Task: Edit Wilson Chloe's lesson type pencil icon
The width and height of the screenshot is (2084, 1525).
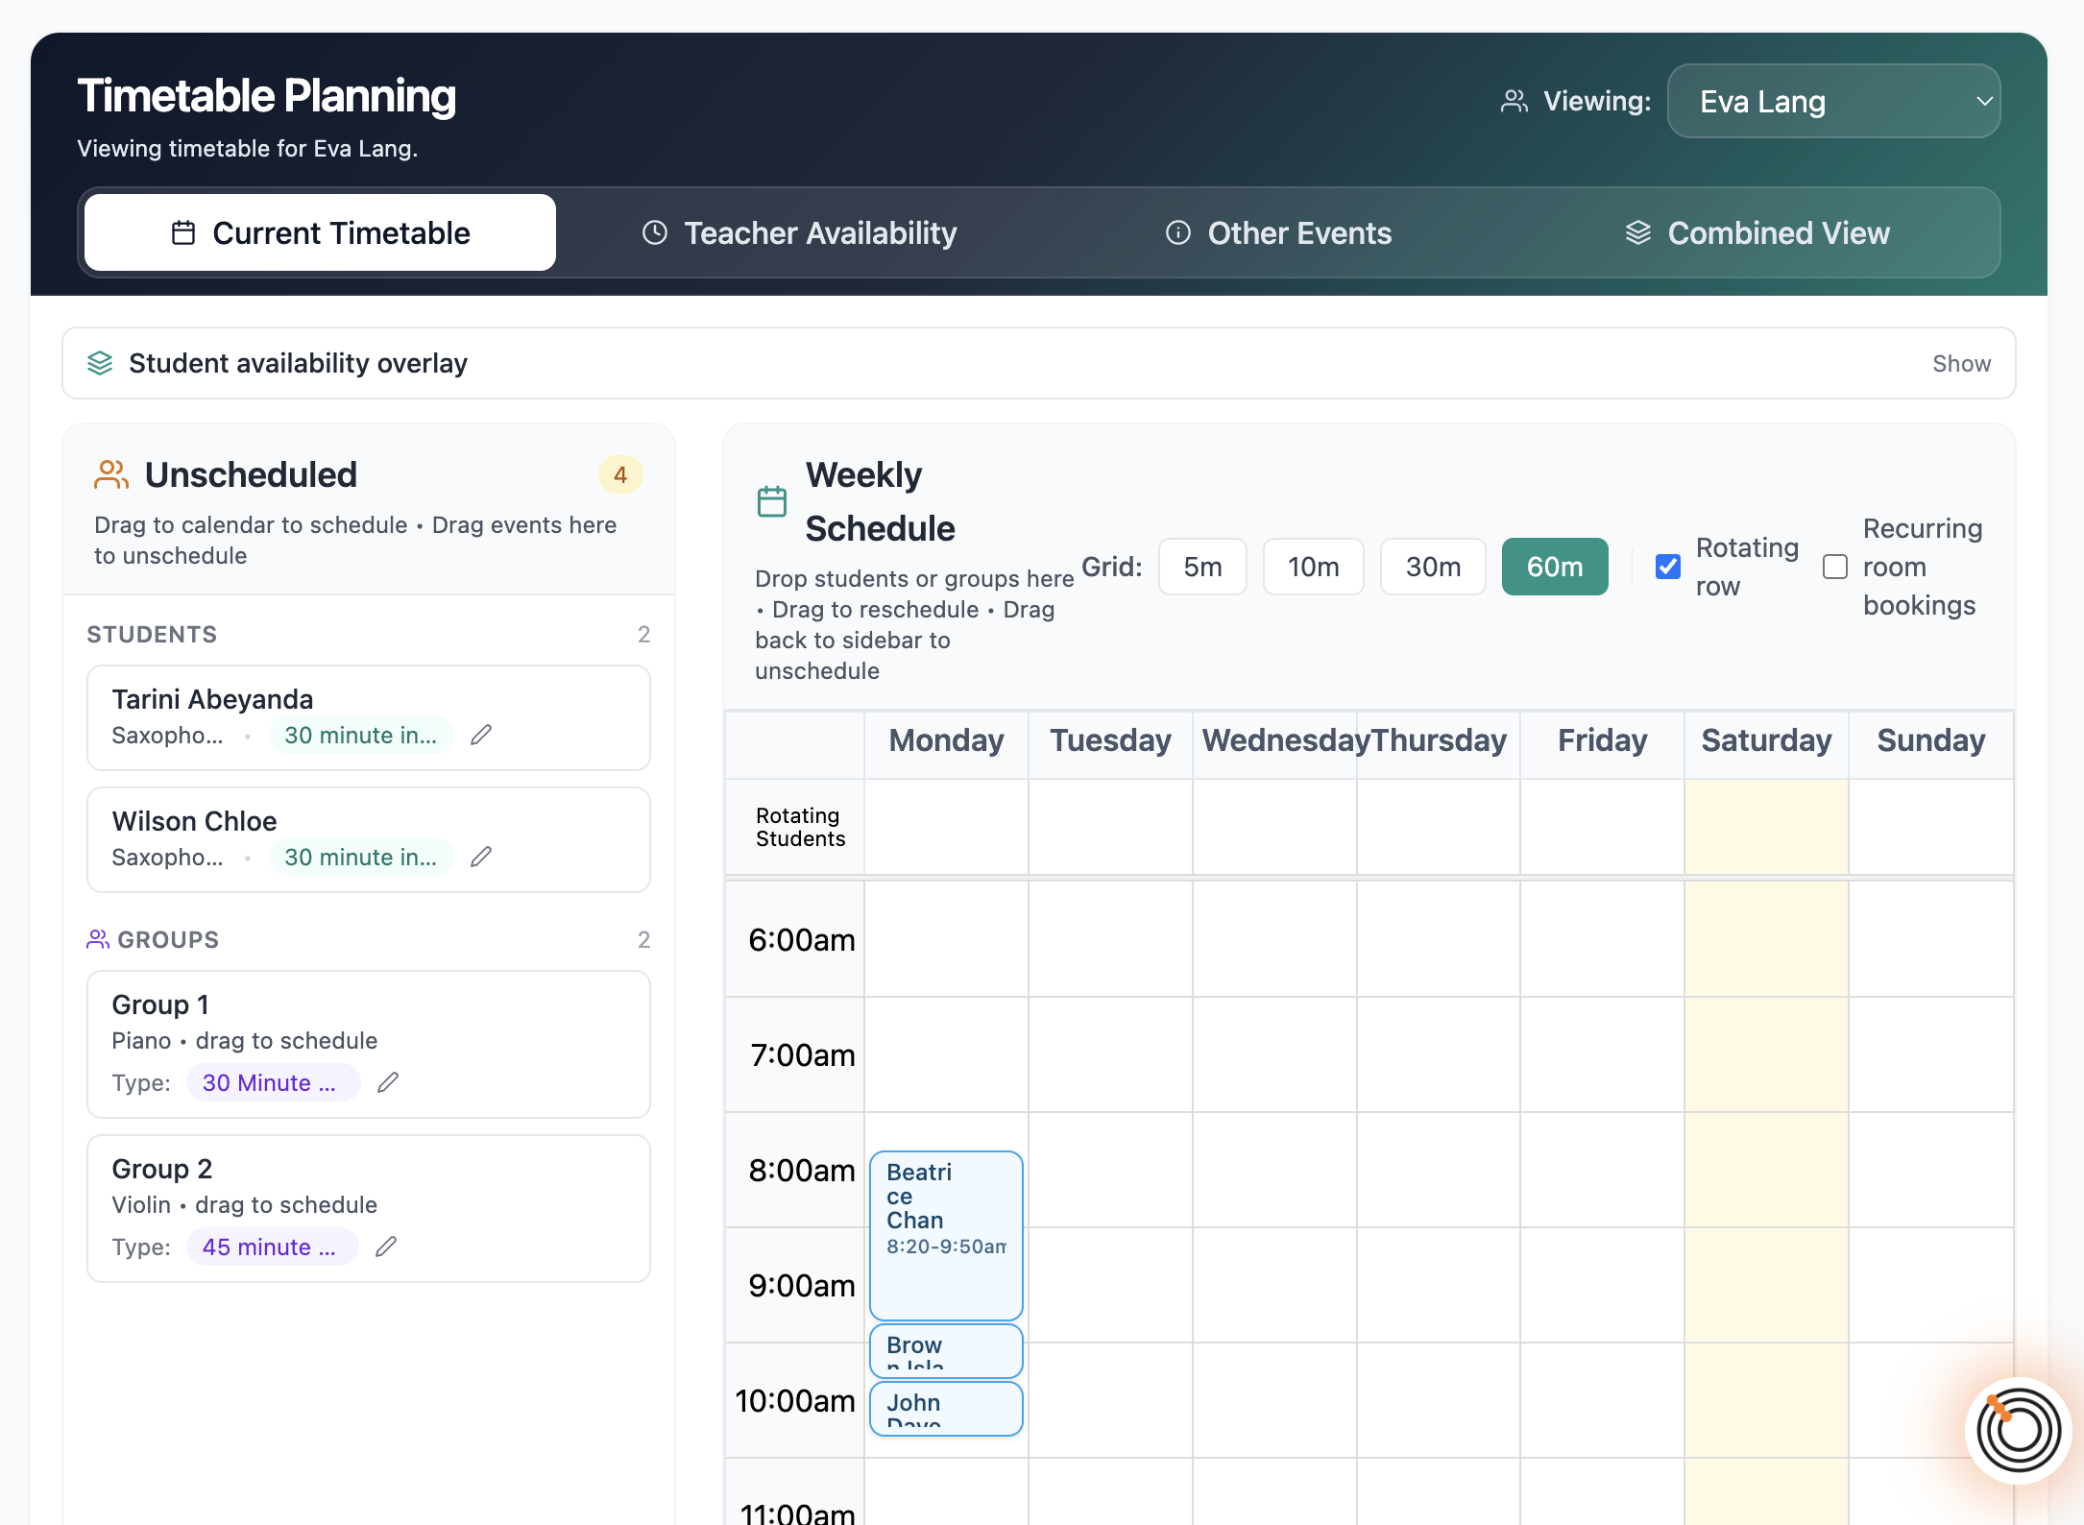Action: tap(481, 857)
